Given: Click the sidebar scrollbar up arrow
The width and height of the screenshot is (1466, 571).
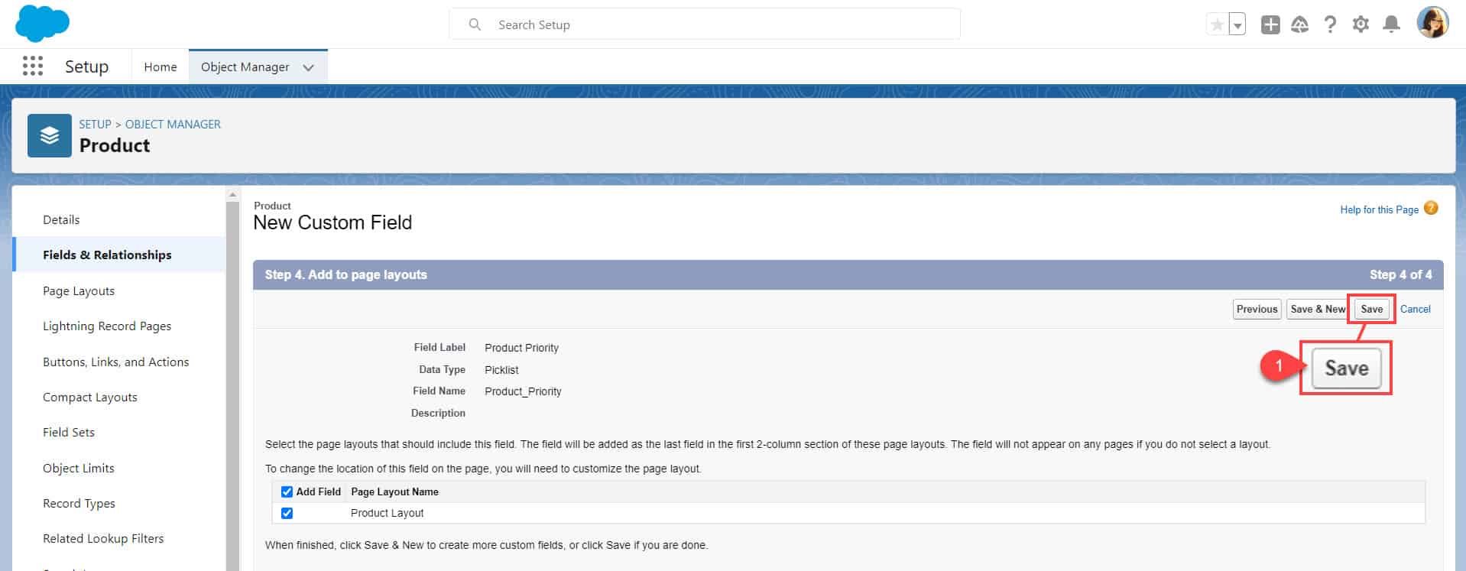Looking at the screenshot, I should [232, 194].
